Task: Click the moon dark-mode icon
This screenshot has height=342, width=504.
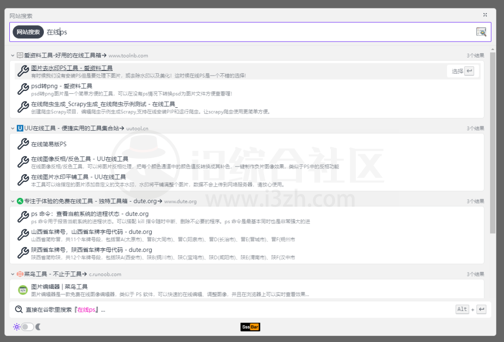Action: pyautogui.click(x=38, y=327)
